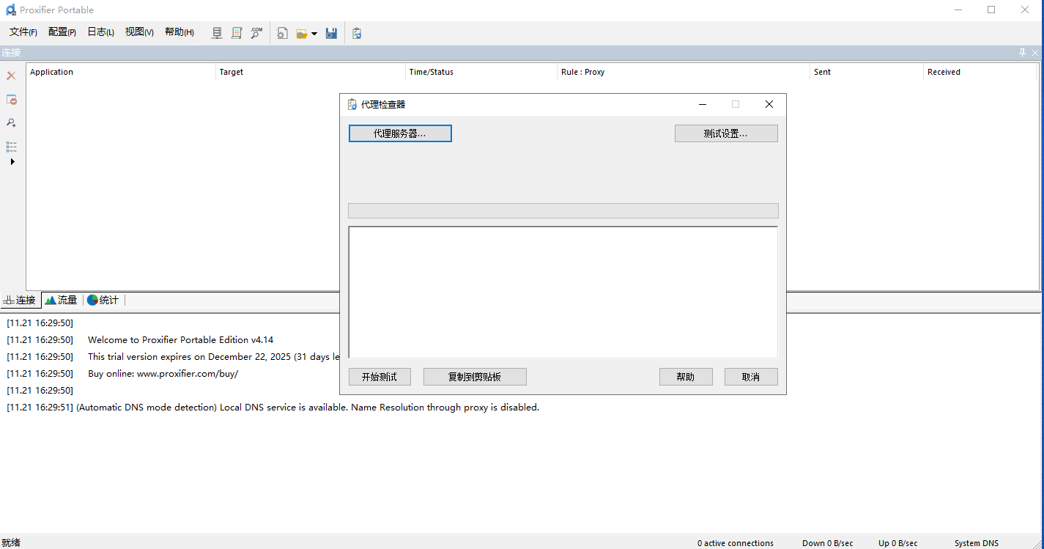Image resolution: width=1044 pixels, height=549 pixels.
Task: Expand the black arrow under the sidebar icons
Action: pos(12,161)
